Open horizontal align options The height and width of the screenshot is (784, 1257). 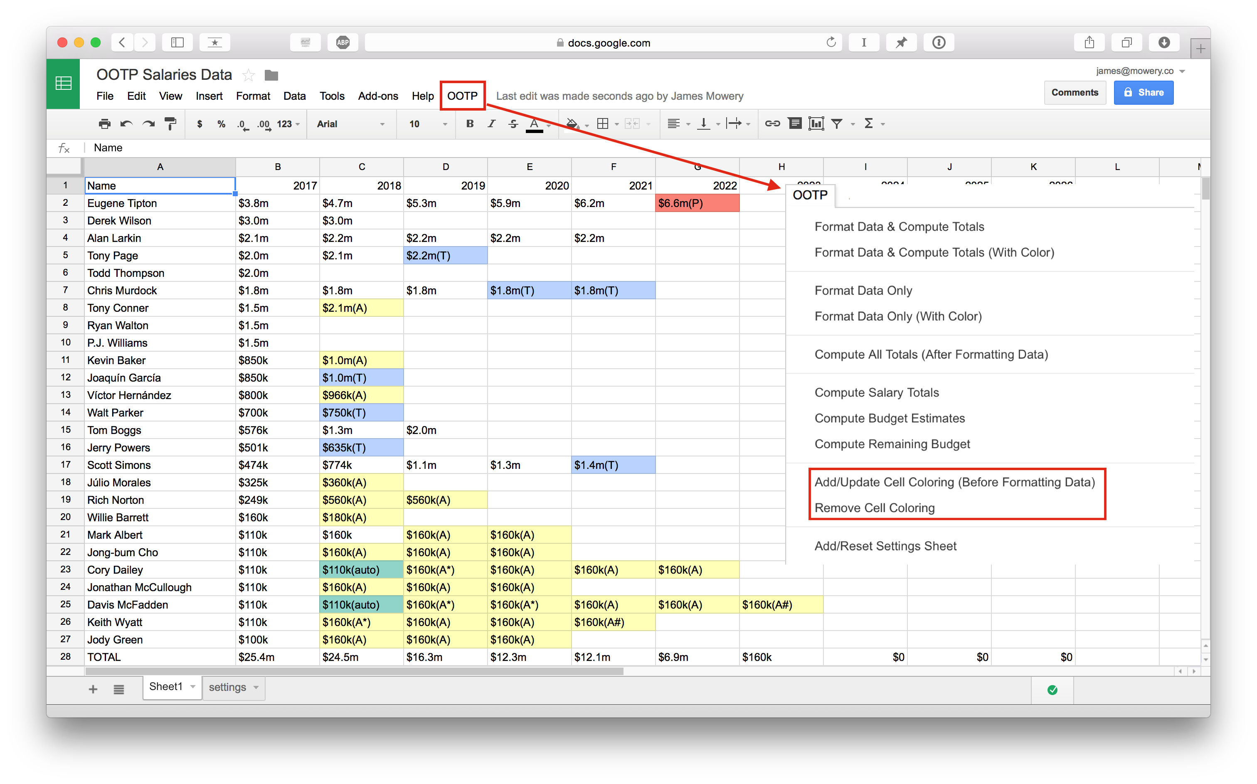(673, 123)
